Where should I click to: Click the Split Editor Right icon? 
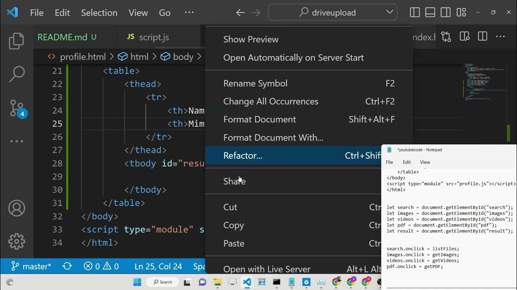pyautogui.click(x=482, y=37)
